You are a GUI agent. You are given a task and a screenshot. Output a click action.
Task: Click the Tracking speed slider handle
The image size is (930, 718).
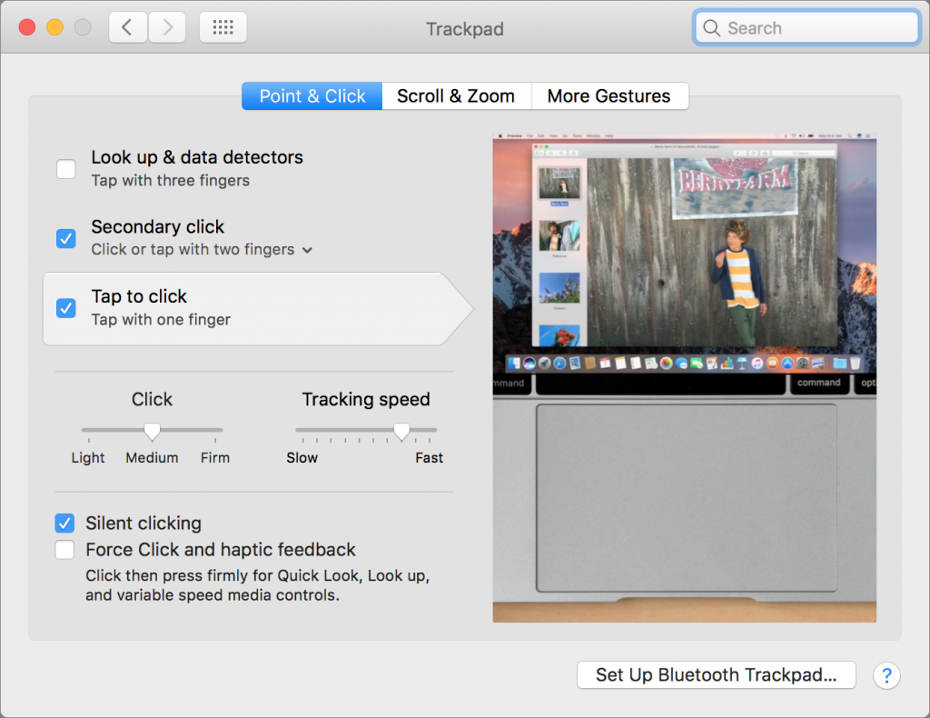(x=402, y=430)
